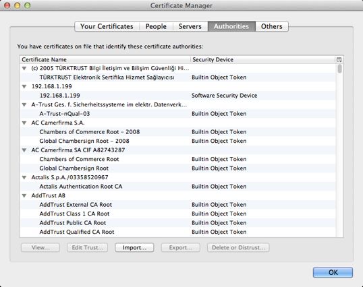The height and width of the screenshot is (287, 363).
Task: Select the A-Trust-nQual-03 certificate
Action: [178, 114]
